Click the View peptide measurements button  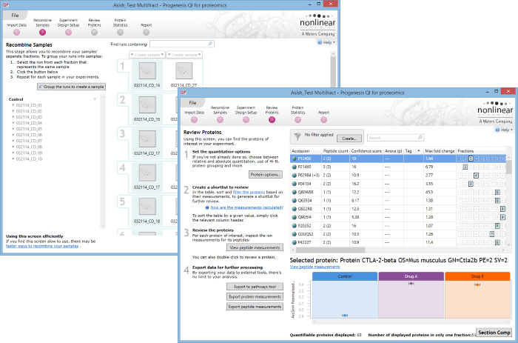(255, 247)
